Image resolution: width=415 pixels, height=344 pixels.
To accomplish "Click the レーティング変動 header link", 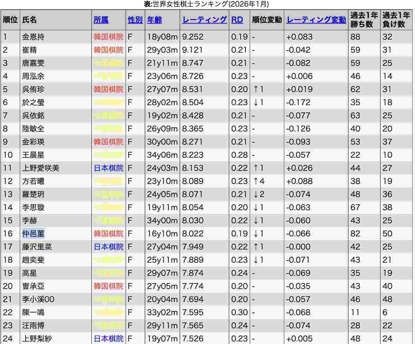I will point(316,20).
